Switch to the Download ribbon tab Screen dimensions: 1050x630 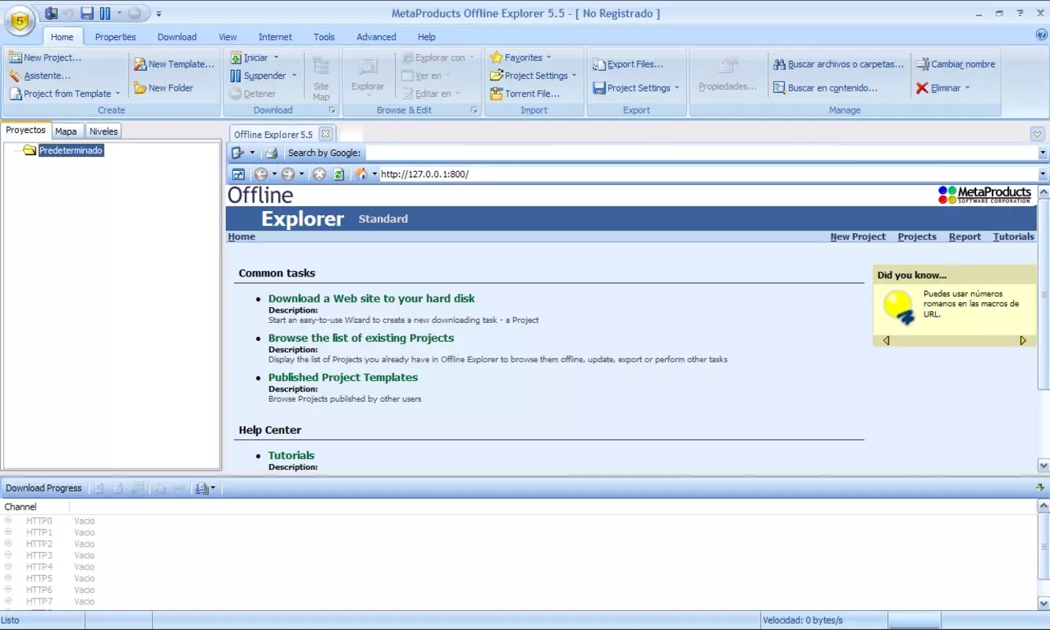click(177, 37)
